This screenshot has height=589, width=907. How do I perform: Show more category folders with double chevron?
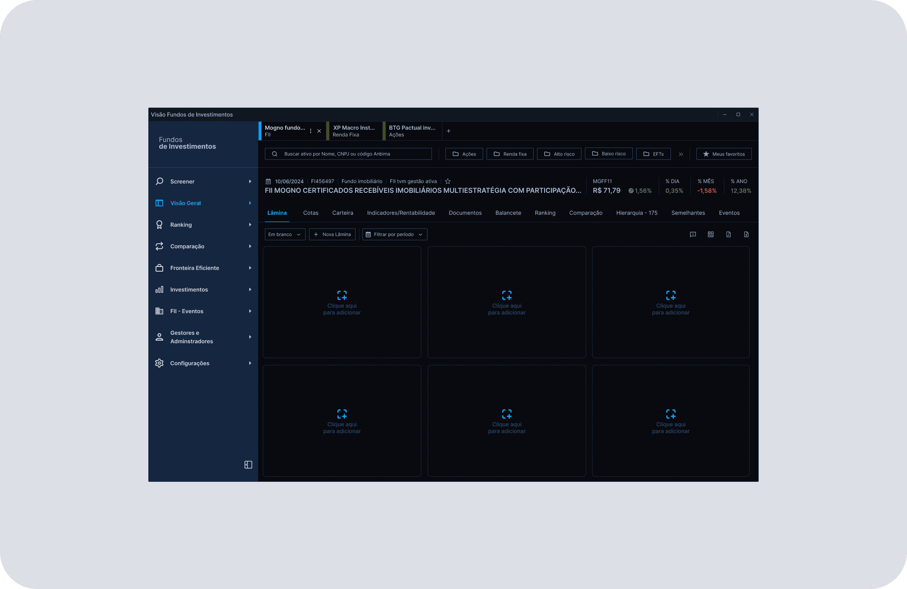(681, 154)
